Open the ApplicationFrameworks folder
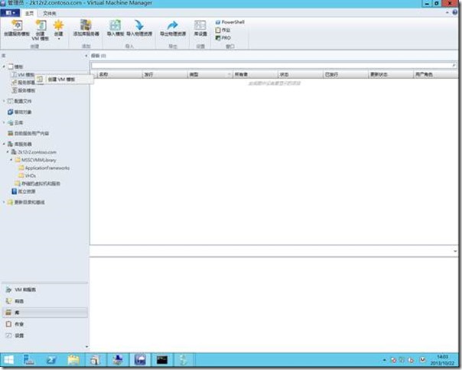 point(44,168)
